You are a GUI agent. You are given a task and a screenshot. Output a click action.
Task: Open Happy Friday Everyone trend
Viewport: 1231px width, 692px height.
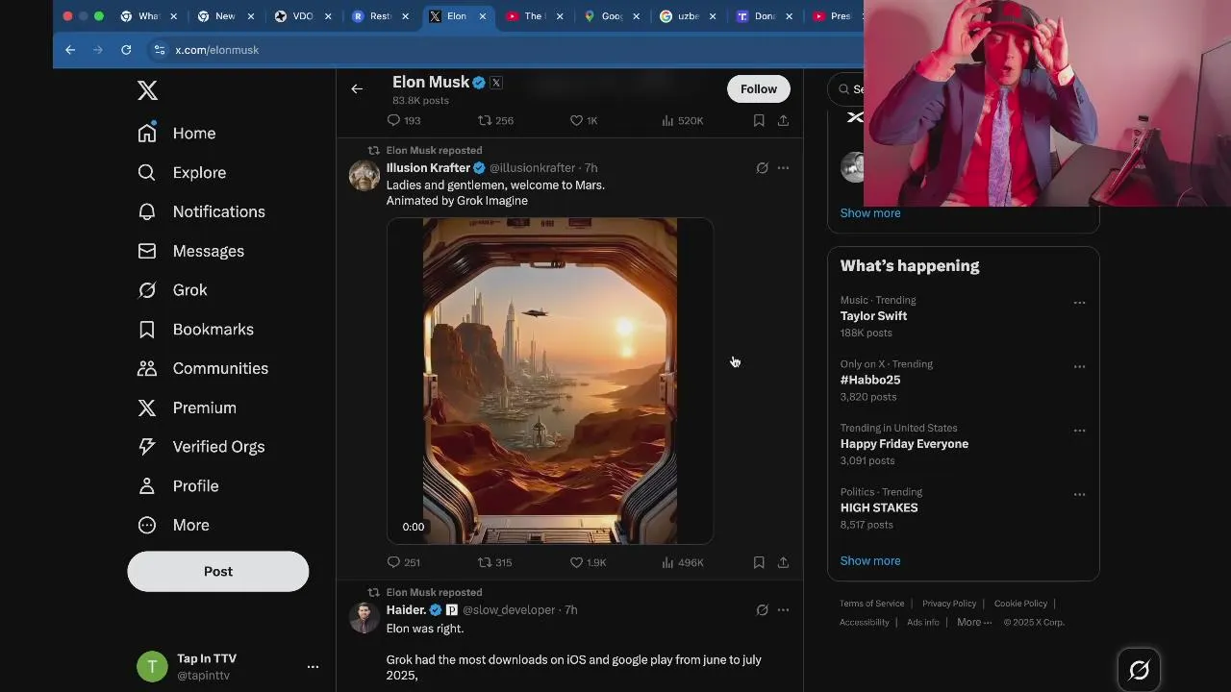point(904,444)
